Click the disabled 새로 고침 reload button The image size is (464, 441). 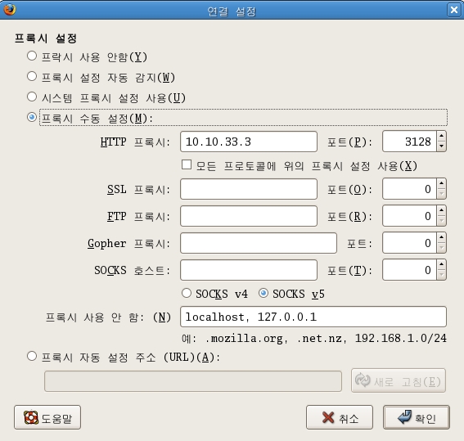coord(399,380)
